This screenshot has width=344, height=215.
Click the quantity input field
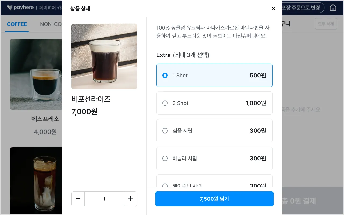pos(104,199)
